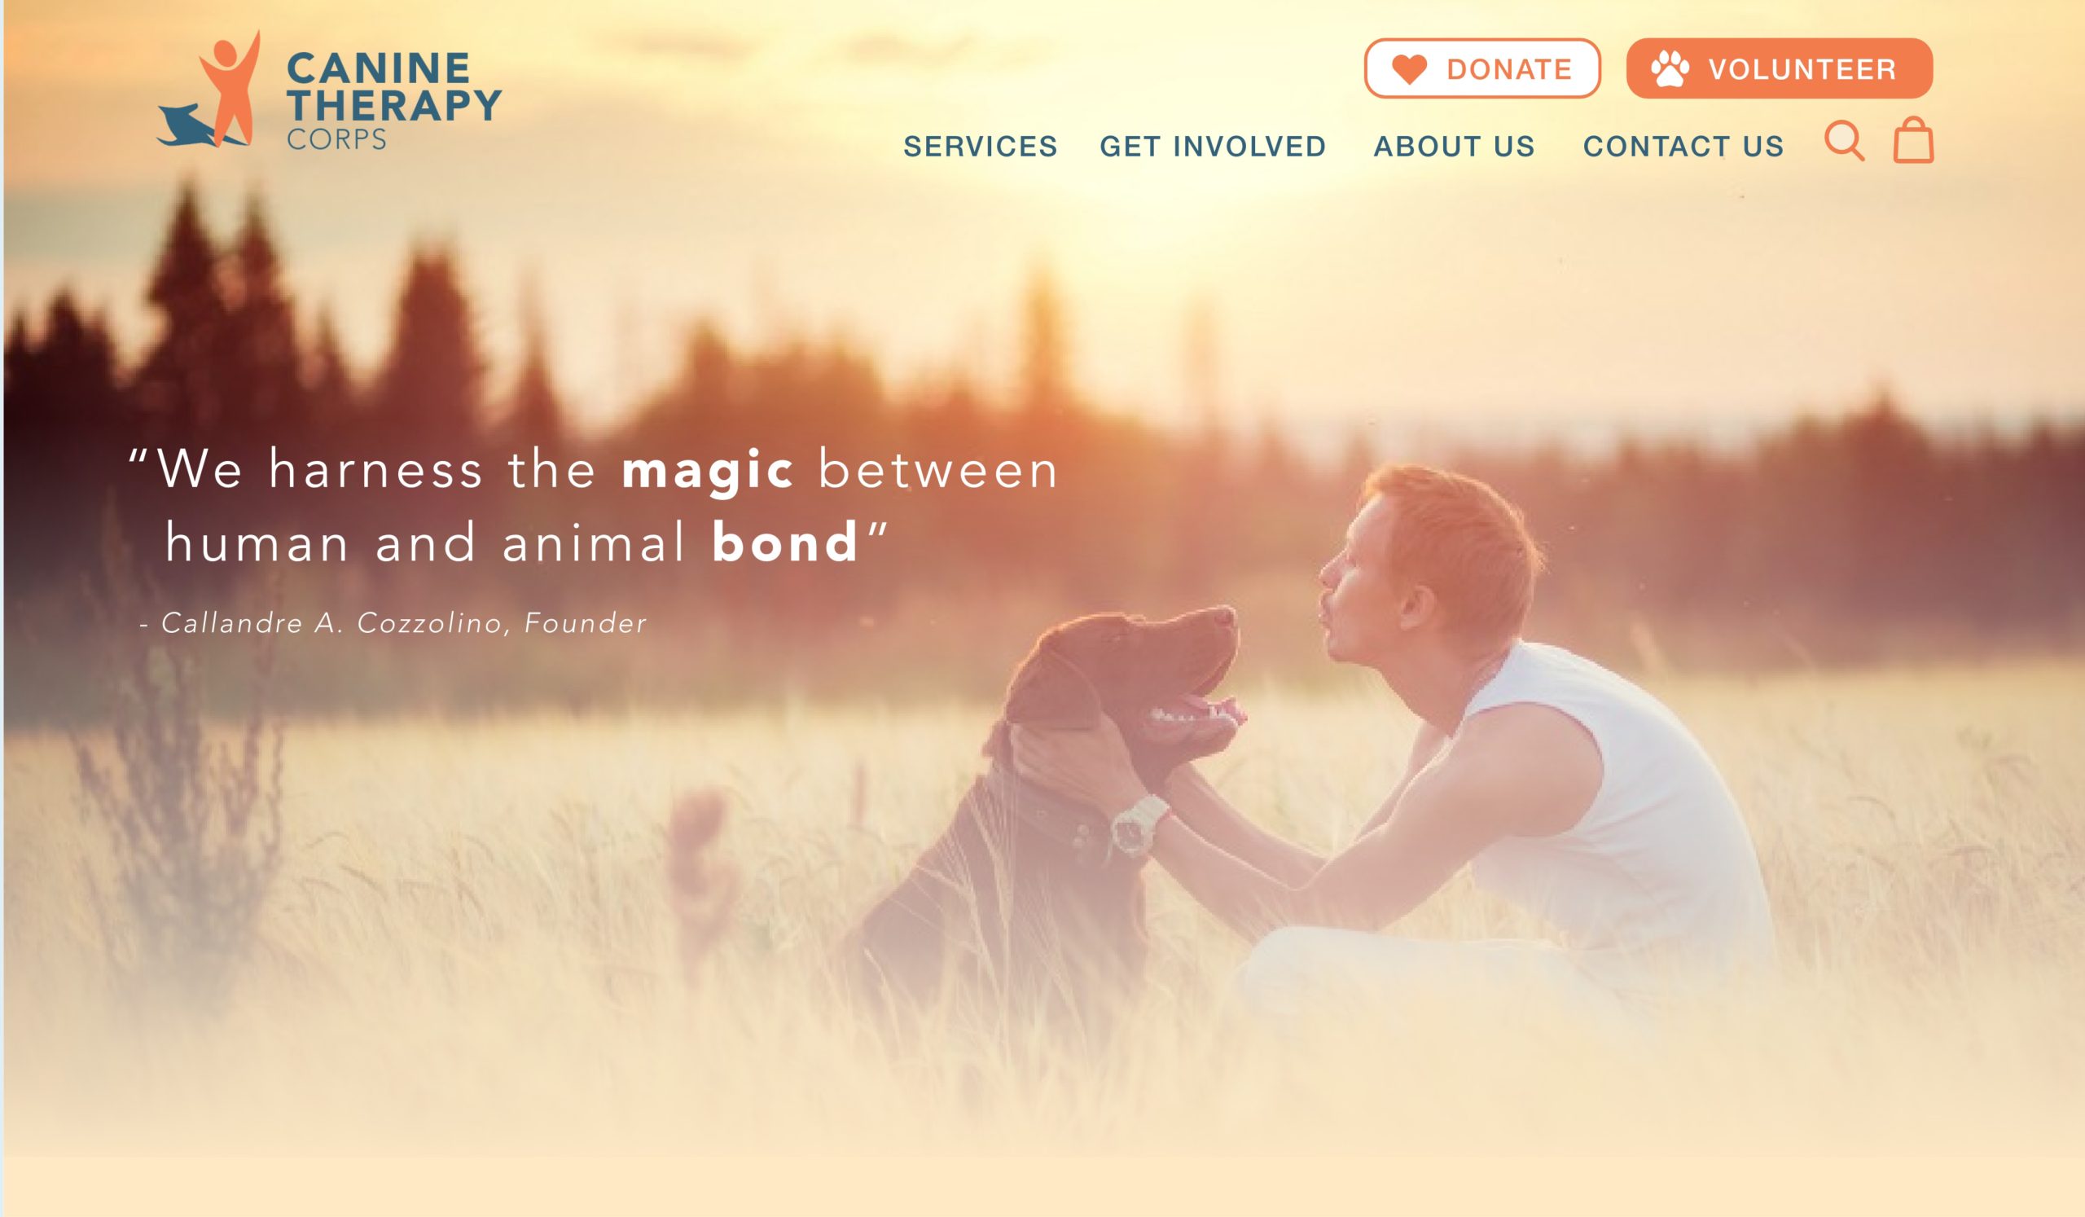
Task: Click the bold word 'bond' in quote
Action: (x=784, y=543)
